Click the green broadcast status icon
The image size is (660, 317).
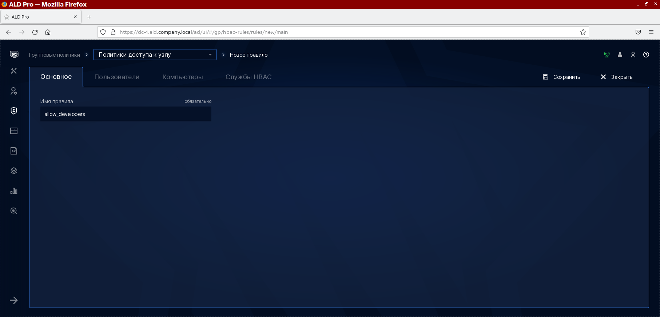point(607,55)
